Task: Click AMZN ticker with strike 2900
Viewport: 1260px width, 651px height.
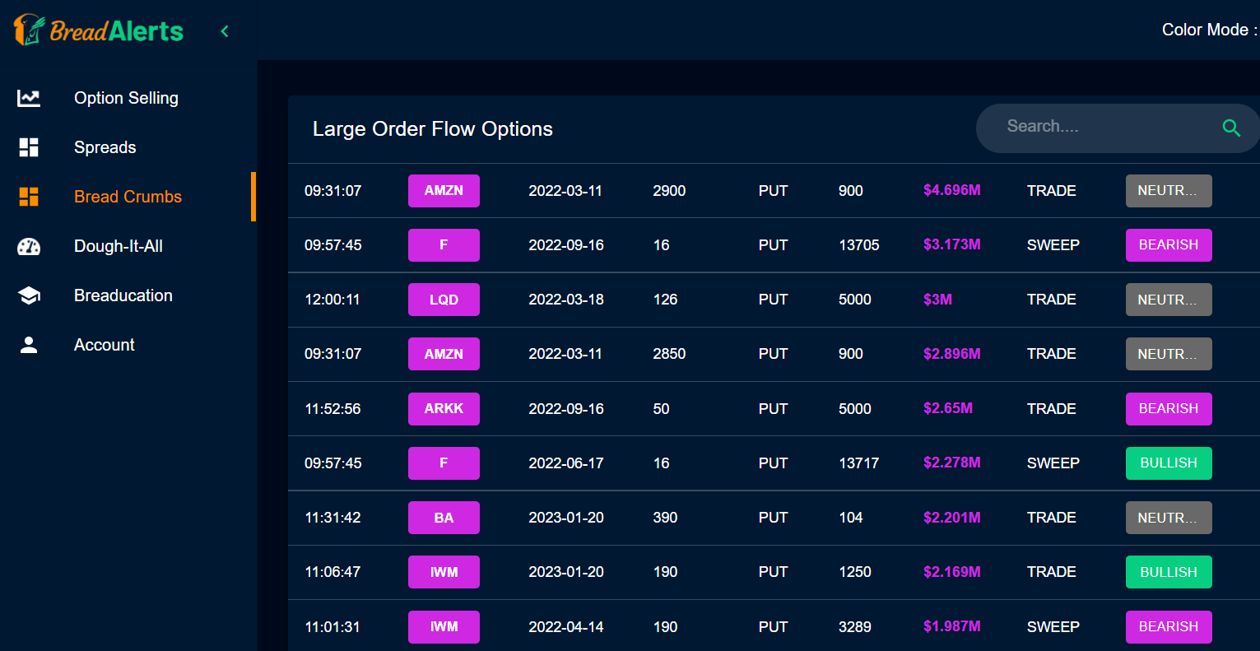Action: tap(444, 191)
